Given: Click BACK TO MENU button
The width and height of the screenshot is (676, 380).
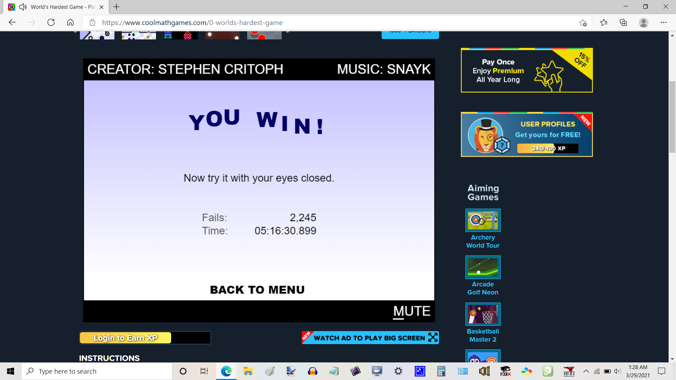Looking at the screenshot, I should pyautogui.click(x=257, y=289).
